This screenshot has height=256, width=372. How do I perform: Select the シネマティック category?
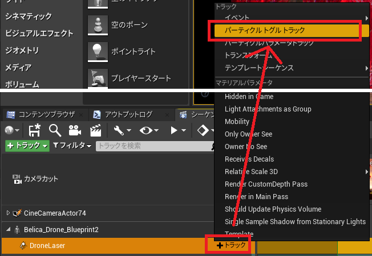pos(29,16)
